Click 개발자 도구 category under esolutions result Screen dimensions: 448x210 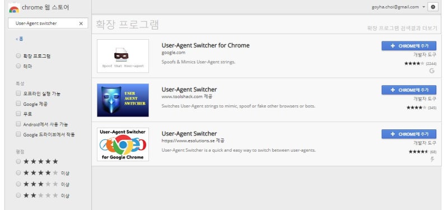click(x=425, y=143)
